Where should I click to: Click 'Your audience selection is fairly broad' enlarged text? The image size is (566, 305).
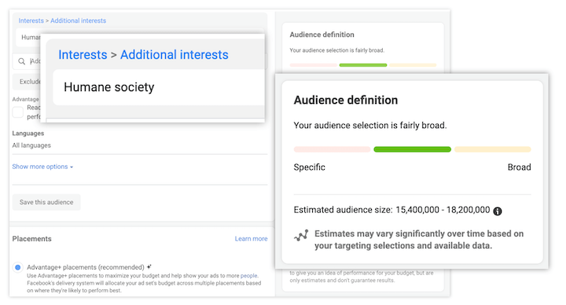tap(370, 125)
